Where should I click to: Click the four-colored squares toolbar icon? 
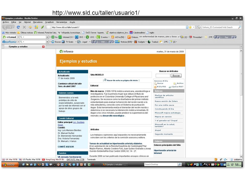tap(36, 27)
